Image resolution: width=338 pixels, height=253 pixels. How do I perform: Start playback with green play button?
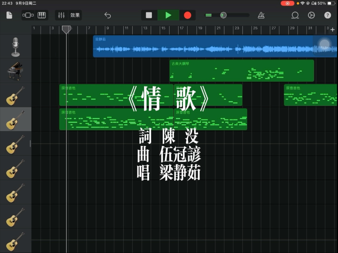pyautogui.click(x=168, y=15)
